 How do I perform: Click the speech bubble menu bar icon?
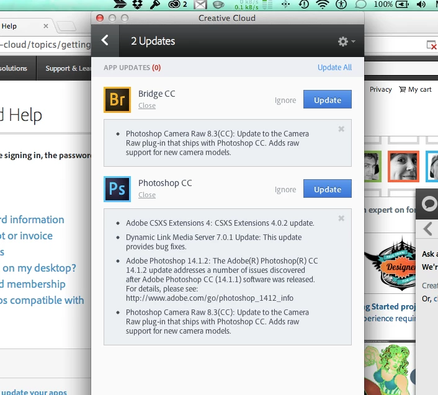360,4
